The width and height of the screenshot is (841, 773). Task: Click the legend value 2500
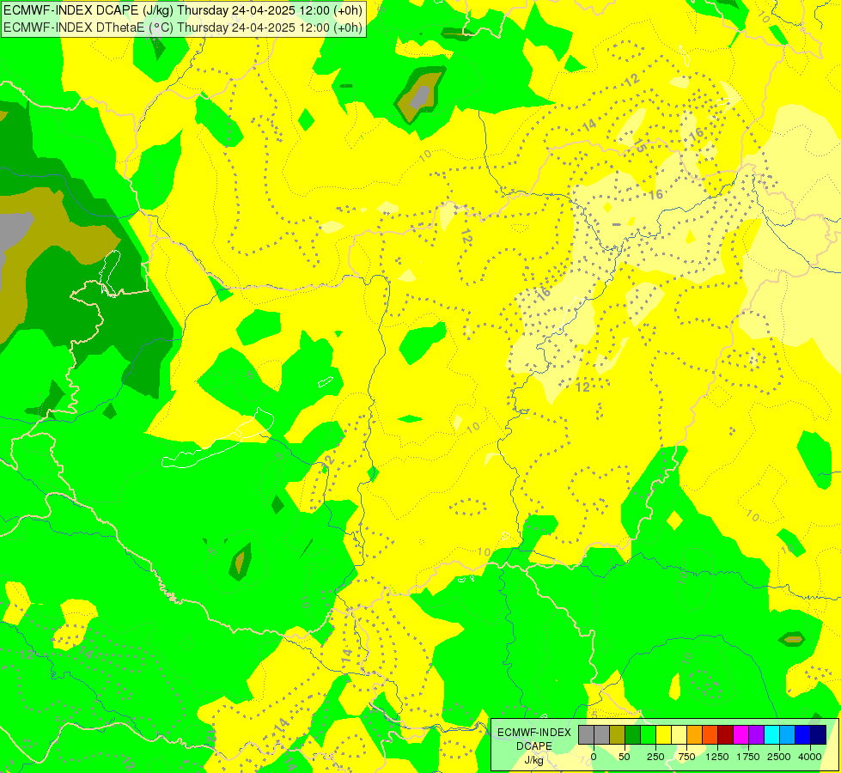coord(779,757)
